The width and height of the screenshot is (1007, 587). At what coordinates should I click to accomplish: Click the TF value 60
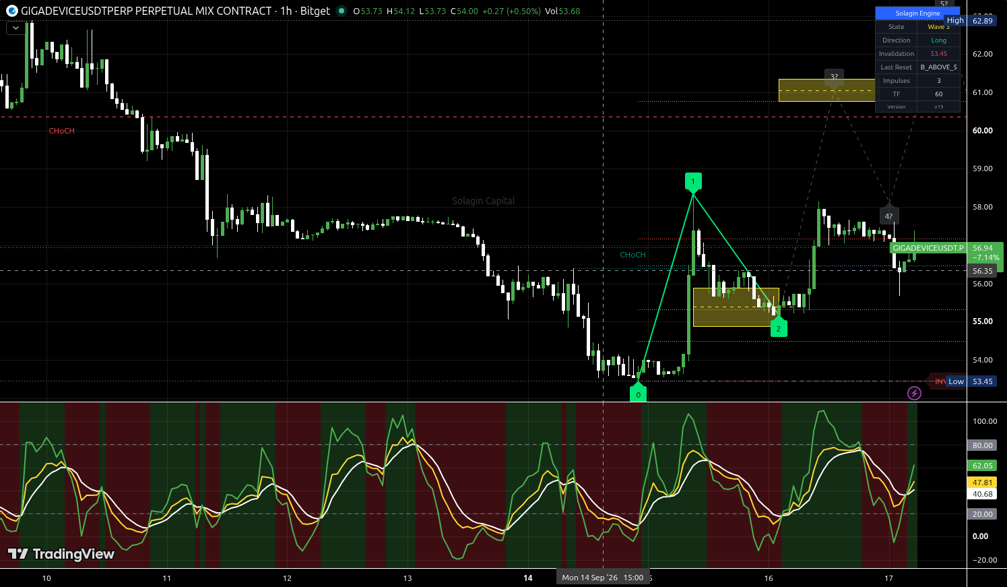[x=938, y=94]
